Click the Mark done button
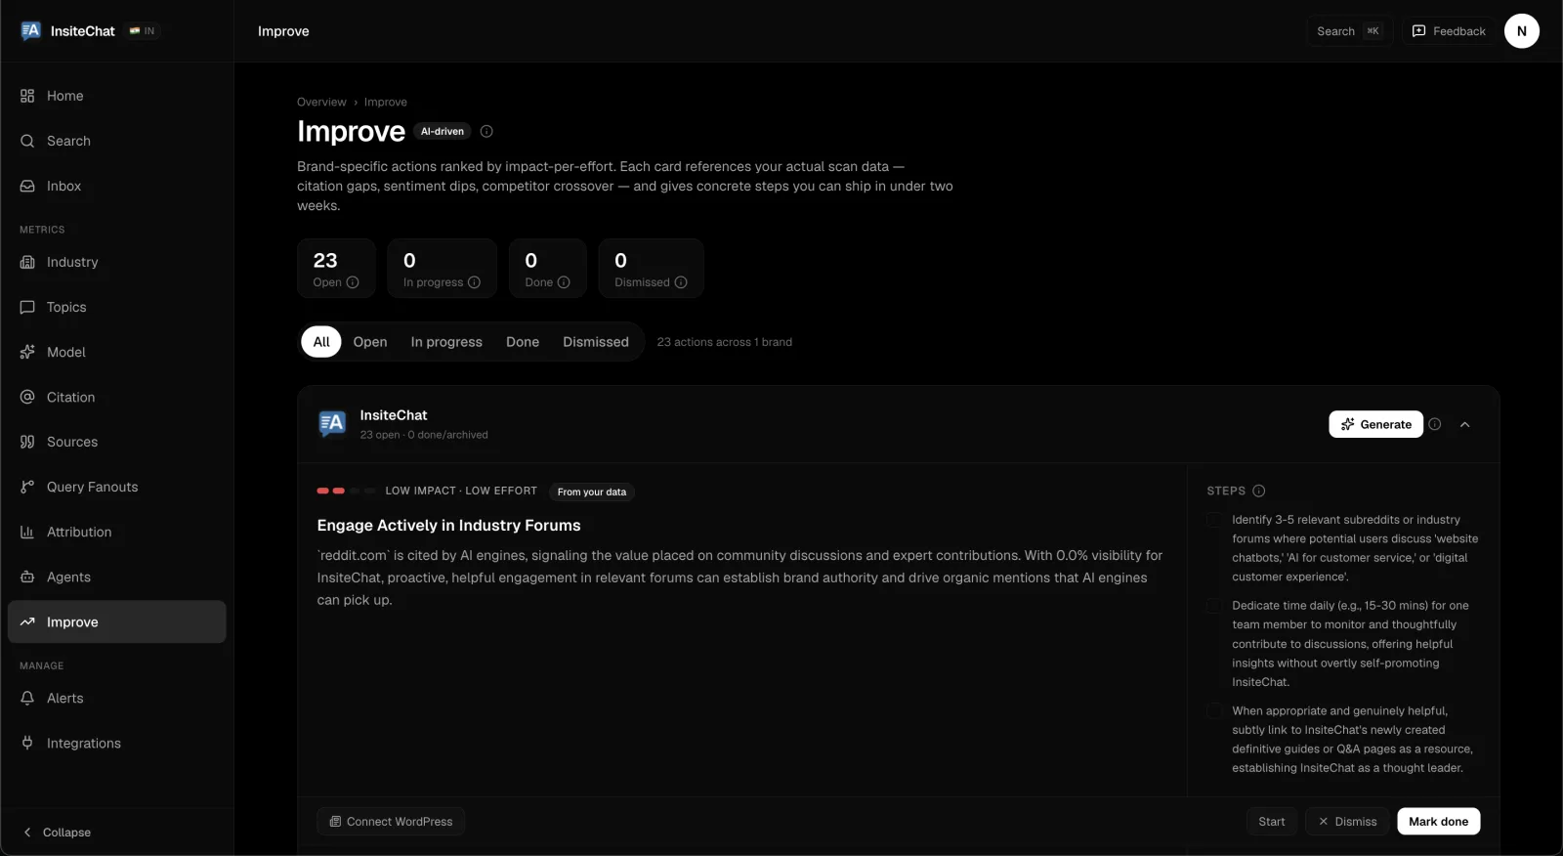1563x856 pixels. (x=1439, y=822)
